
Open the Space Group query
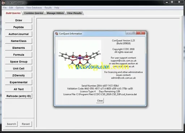coord(19,61)
